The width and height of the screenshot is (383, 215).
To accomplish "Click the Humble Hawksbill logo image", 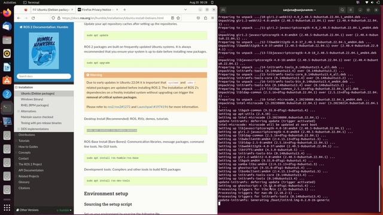I will (x=44, y=51).
